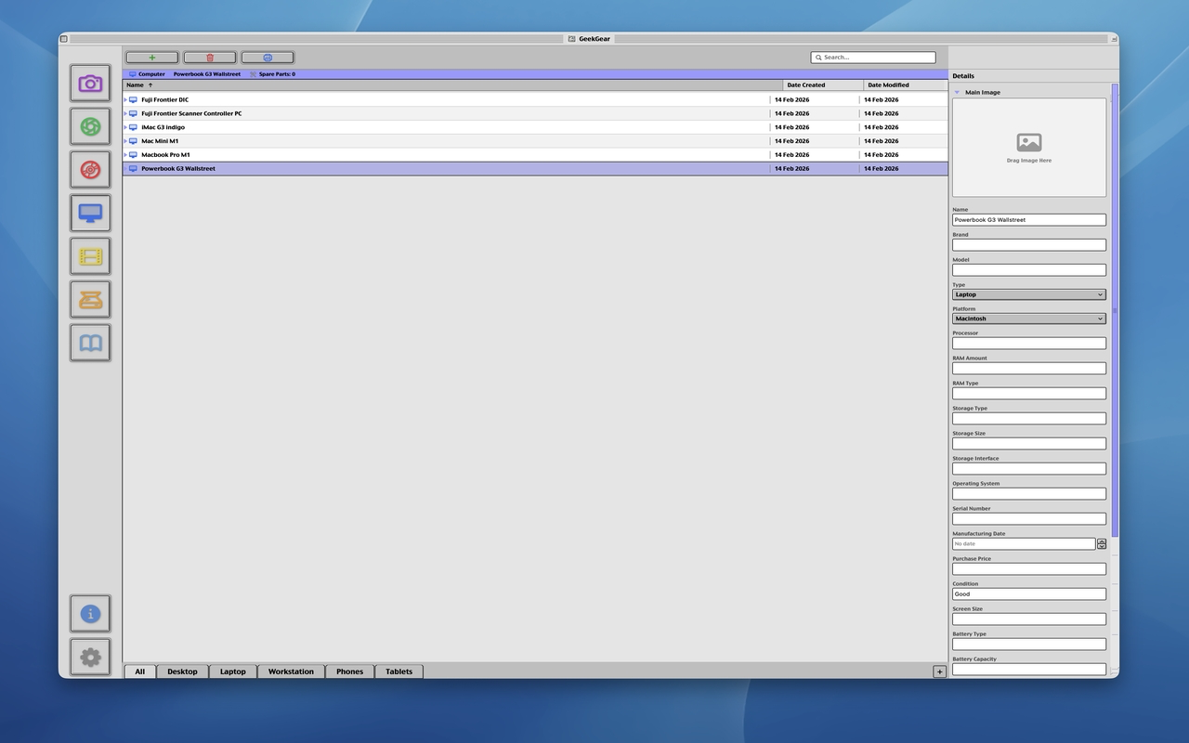
Task: Delete the selected item with red trash
Action: pyautogui.click(x=210, y=58)
